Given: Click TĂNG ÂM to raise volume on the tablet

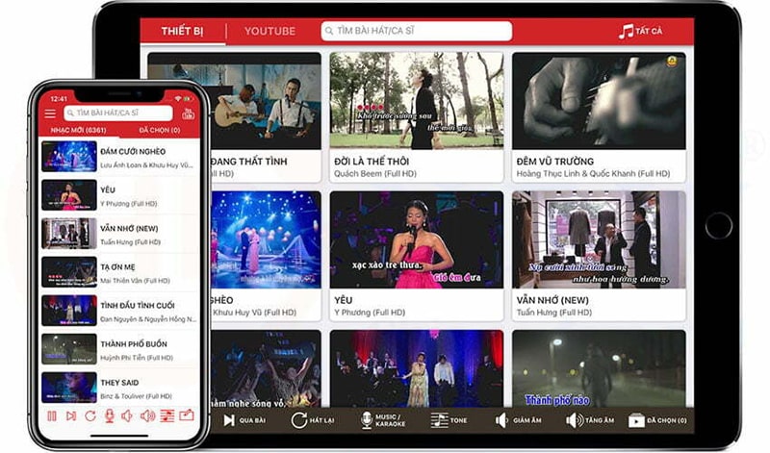Looking at the screenshot, I should pyautogui.click(x=590, y=420).
